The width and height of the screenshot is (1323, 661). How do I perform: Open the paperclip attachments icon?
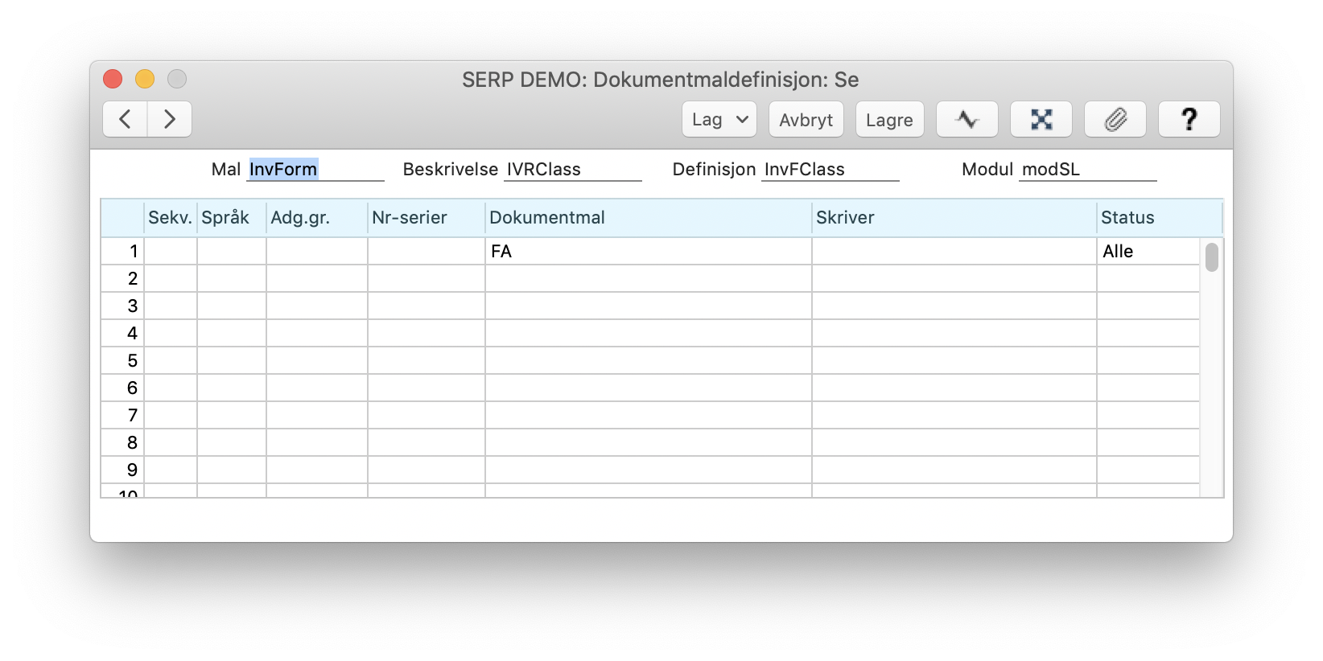1115,119
